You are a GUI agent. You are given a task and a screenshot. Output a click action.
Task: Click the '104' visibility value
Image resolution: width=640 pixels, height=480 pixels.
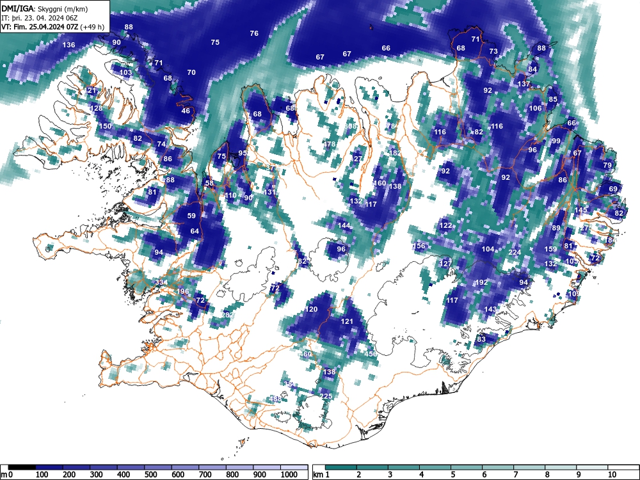coord(488,249)
